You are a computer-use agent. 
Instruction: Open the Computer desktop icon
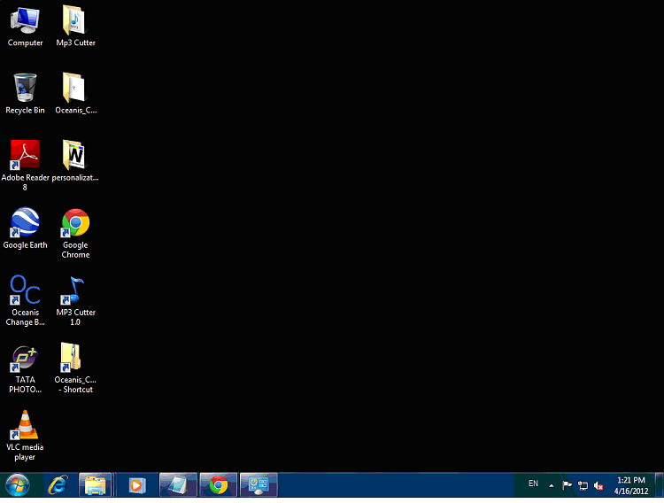pos(25,27)
